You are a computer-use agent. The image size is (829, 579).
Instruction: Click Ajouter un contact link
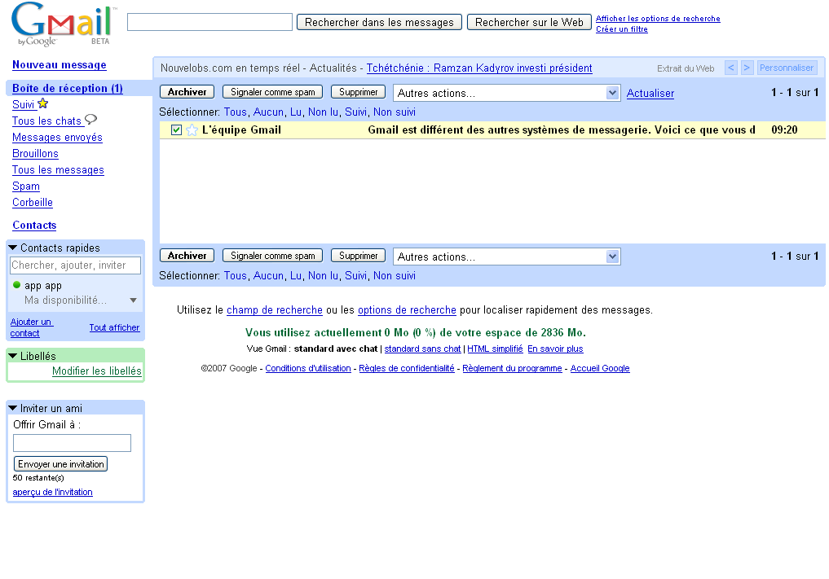pos(31,327)
